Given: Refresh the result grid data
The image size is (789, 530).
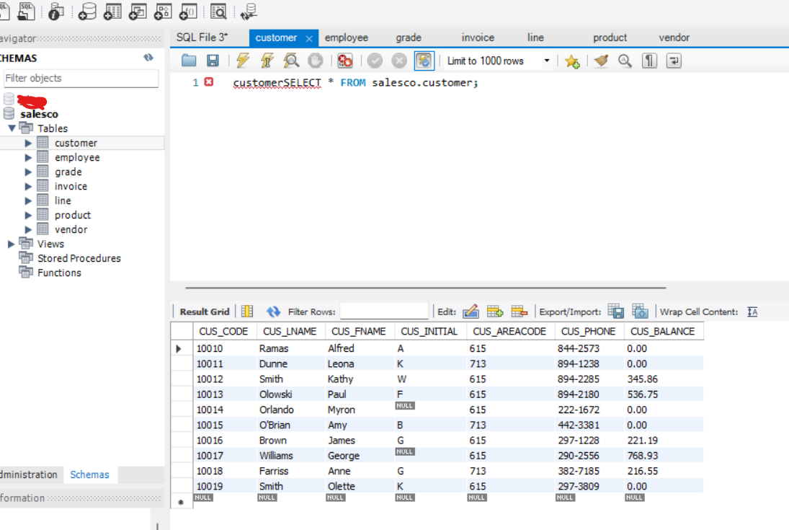Looking at the screenshot, I should 273,312.
